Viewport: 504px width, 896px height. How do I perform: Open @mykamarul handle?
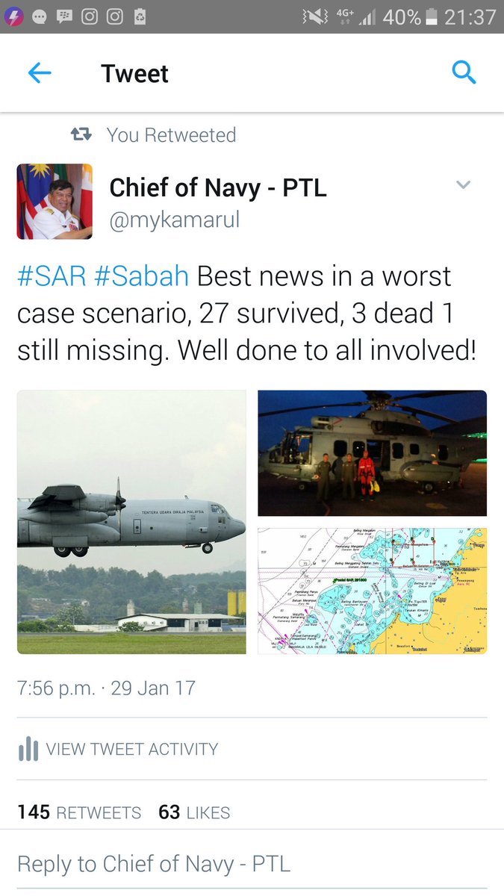(175, 222)
